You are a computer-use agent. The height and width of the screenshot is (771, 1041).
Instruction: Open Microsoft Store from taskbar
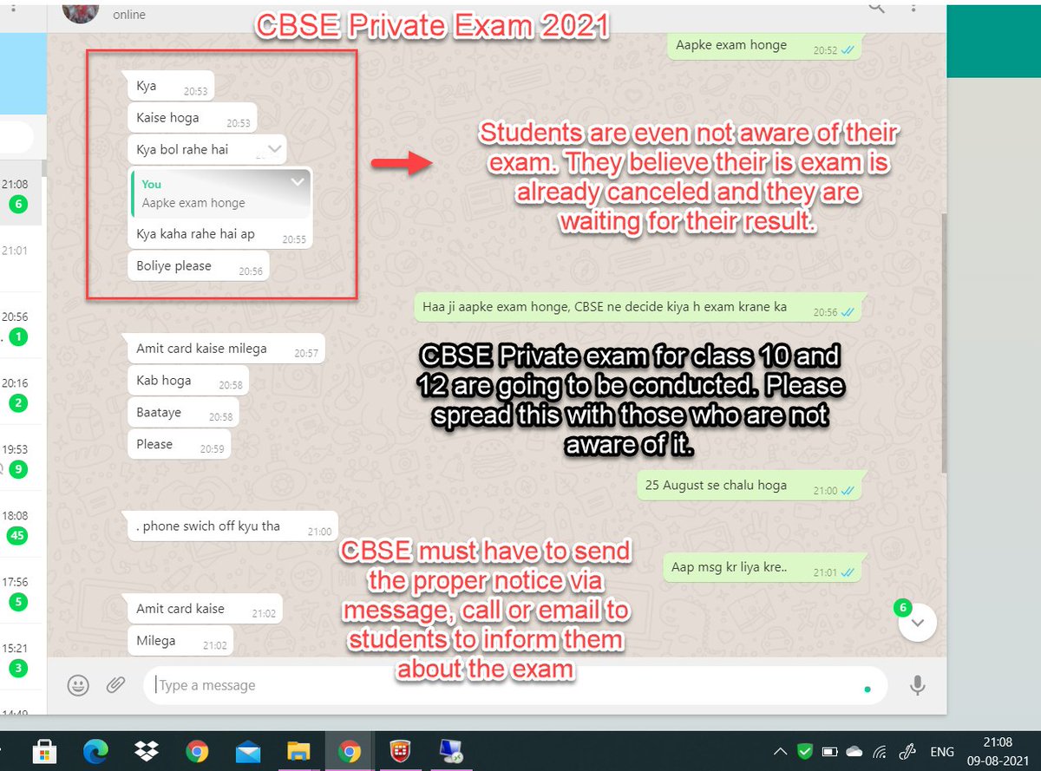[43, 751]
